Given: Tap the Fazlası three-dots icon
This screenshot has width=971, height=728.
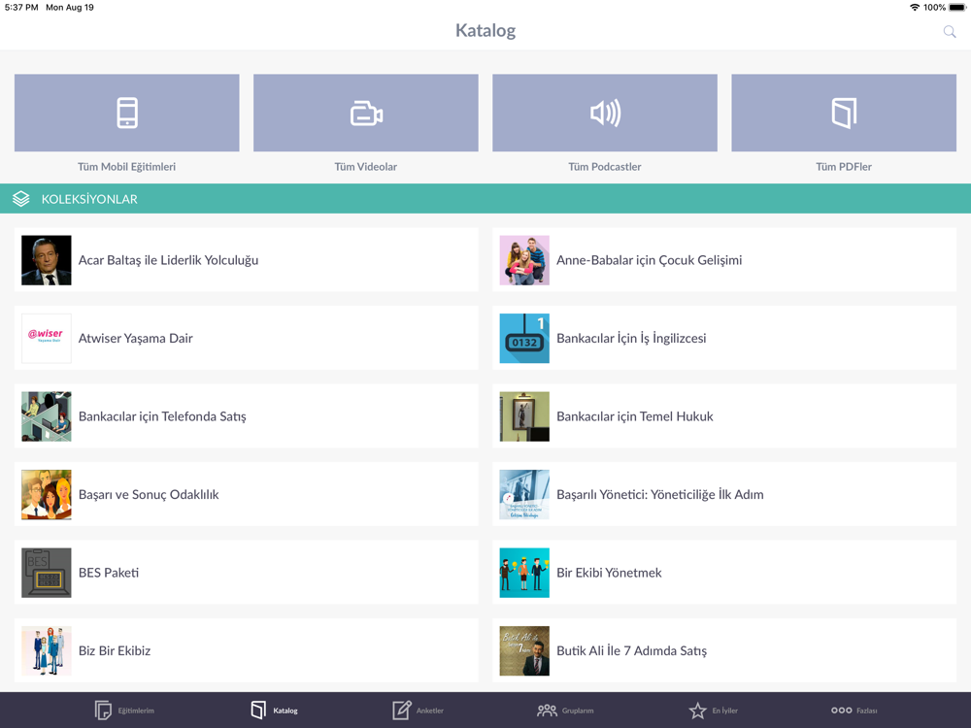Looking at the screenshot, I should pyautogui.click(x=842, y=711).
